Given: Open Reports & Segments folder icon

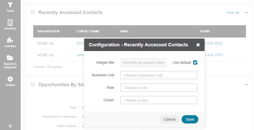Looking at the screenshot, I should 10,58.
